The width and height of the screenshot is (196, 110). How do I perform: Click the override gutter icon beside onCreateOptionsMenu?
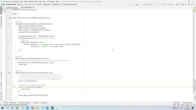coord(9,58)
